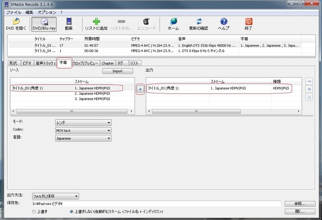Click the 開く... button

[300, 212]
